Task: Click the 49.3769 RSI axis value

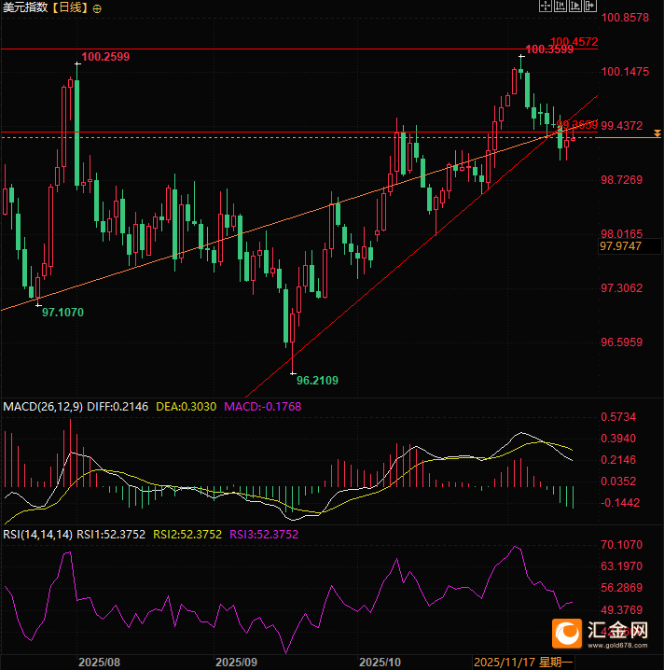Action: click(x=622, y=609)
